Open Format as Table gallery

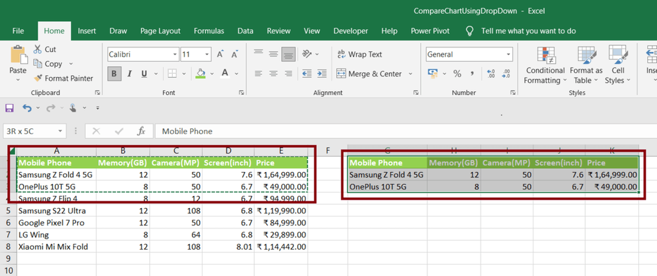(x=586, y=65)
